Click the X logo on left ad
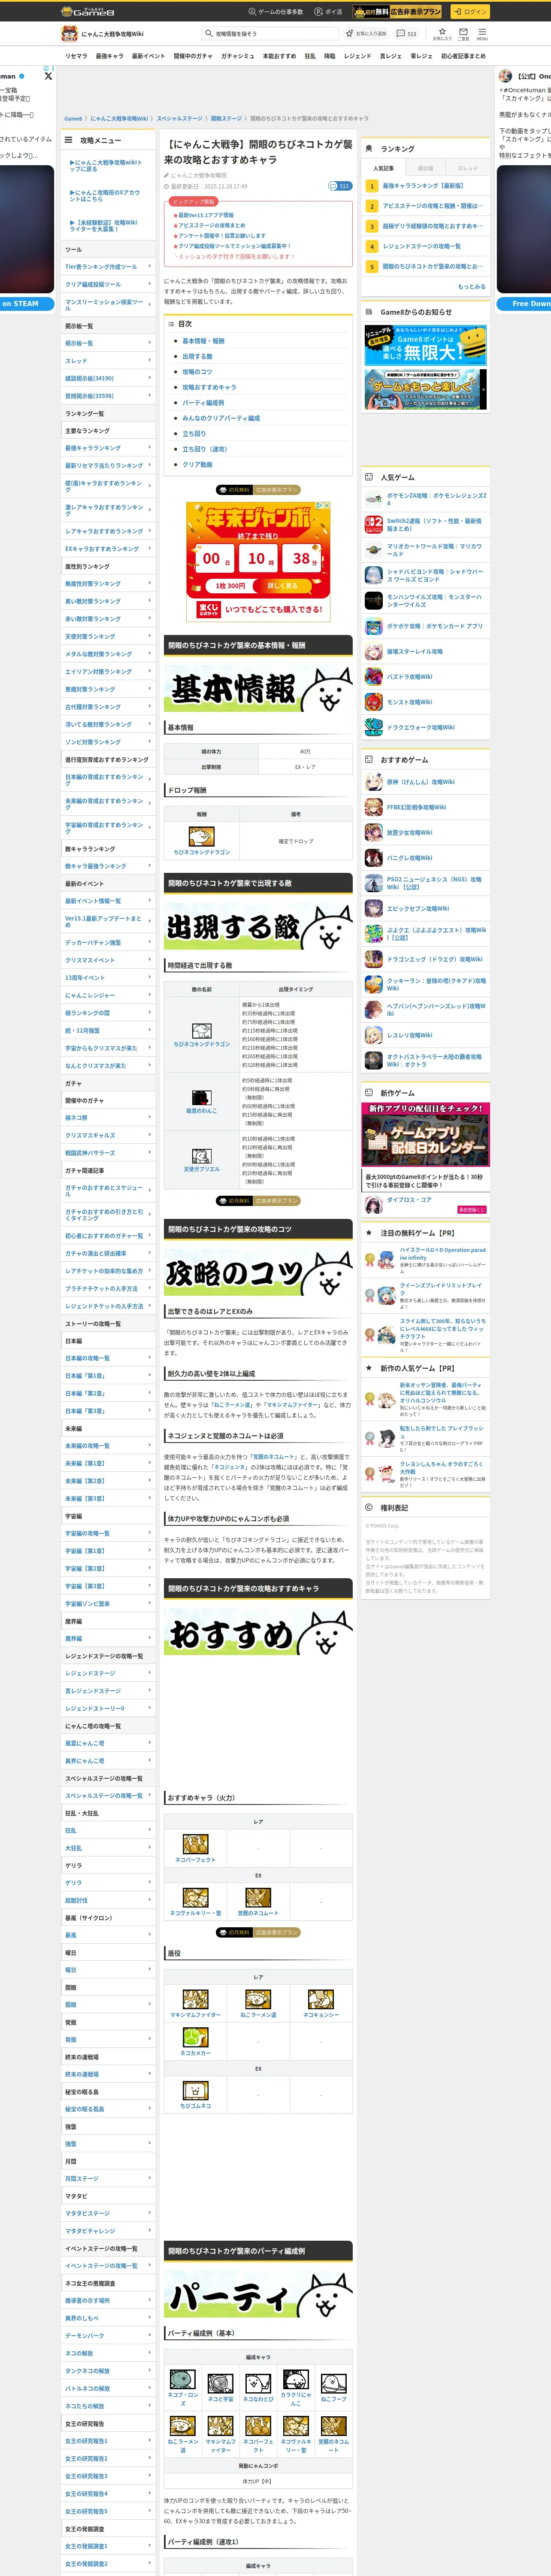This screenshot has height=2576, width=551. click(48, 75)
